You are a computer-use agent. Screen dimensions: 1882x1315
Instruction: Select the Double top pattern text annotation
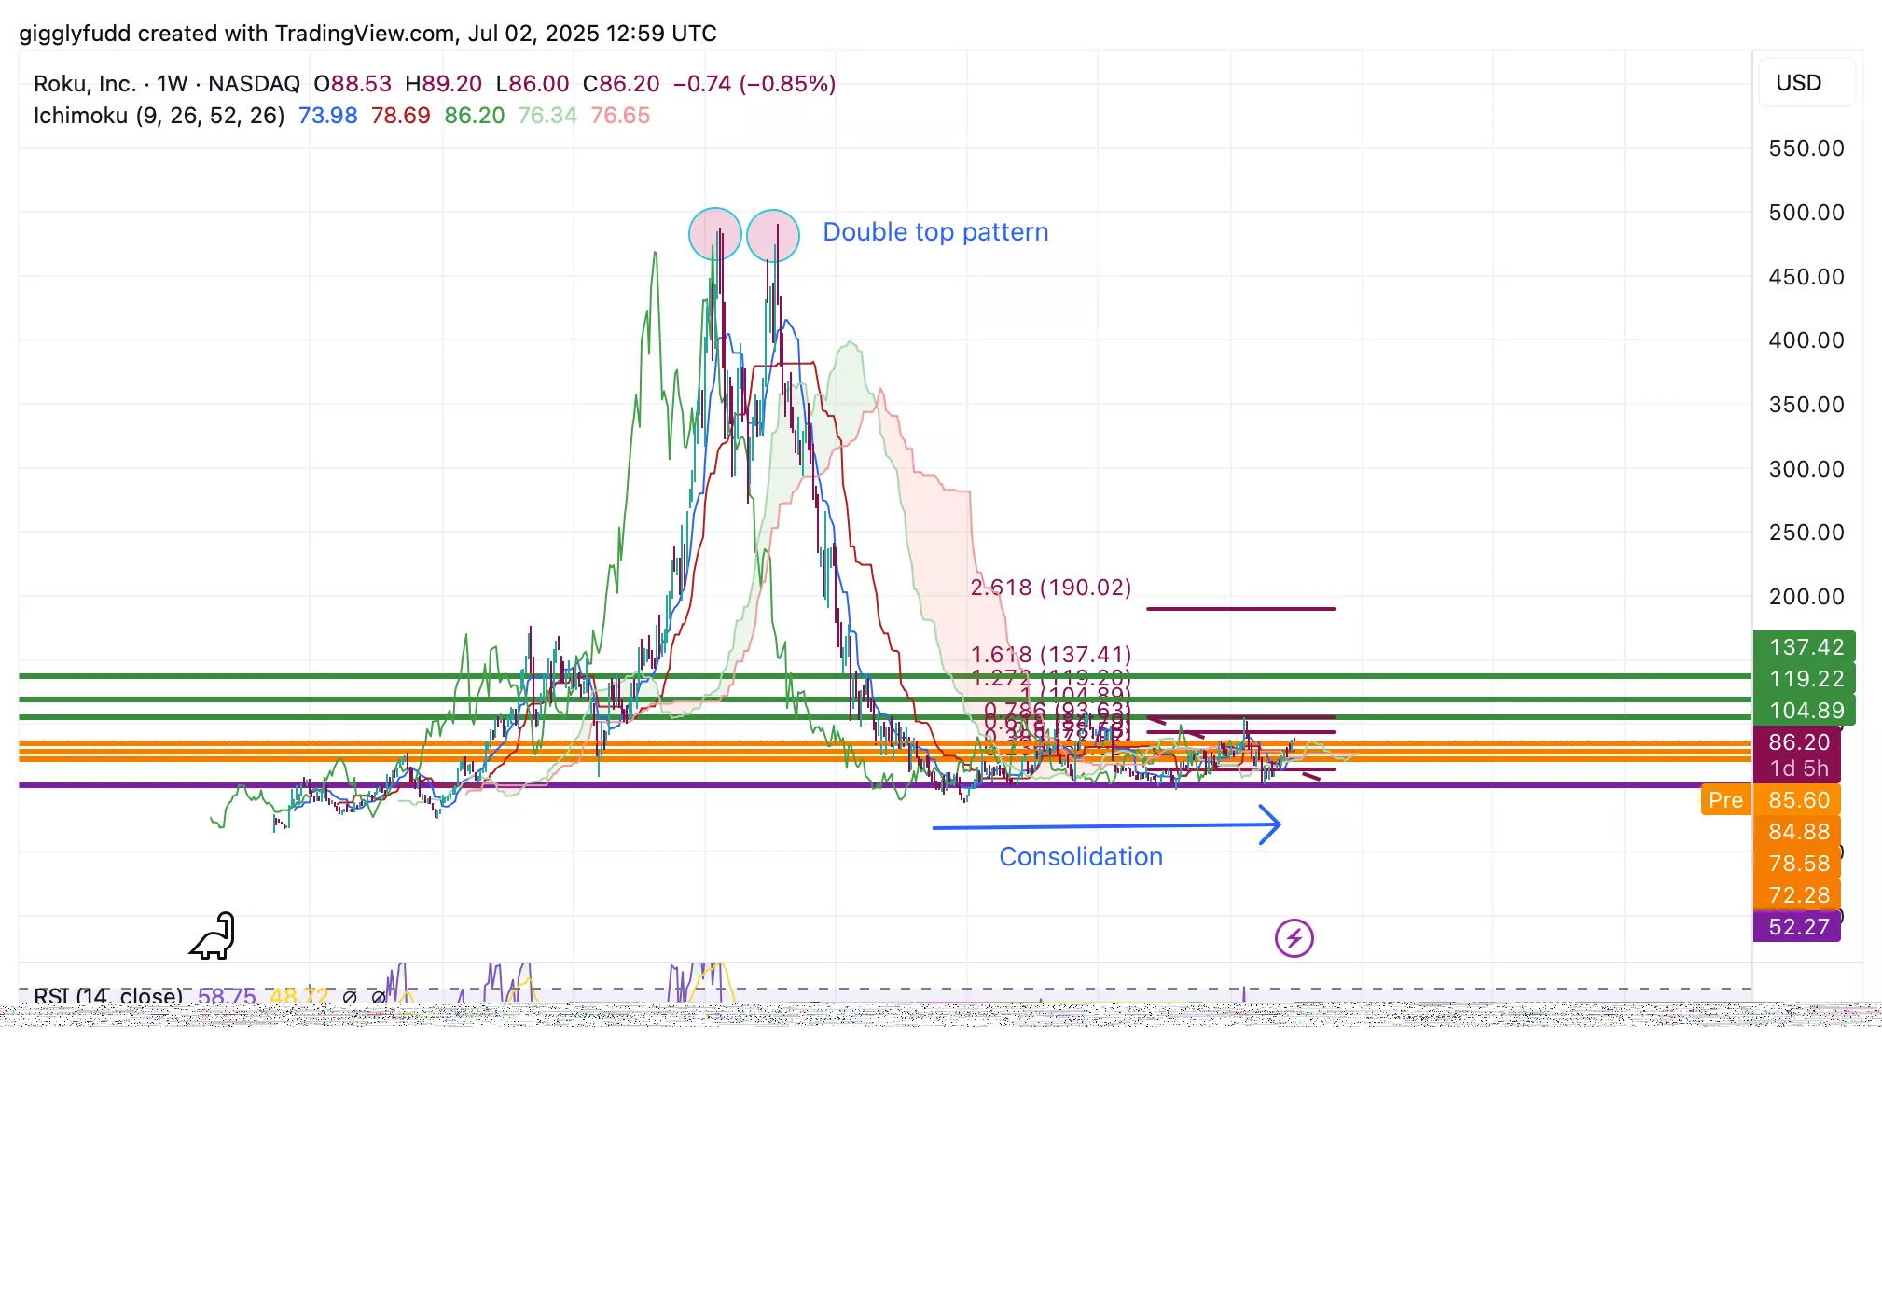[x=935, y=232]
